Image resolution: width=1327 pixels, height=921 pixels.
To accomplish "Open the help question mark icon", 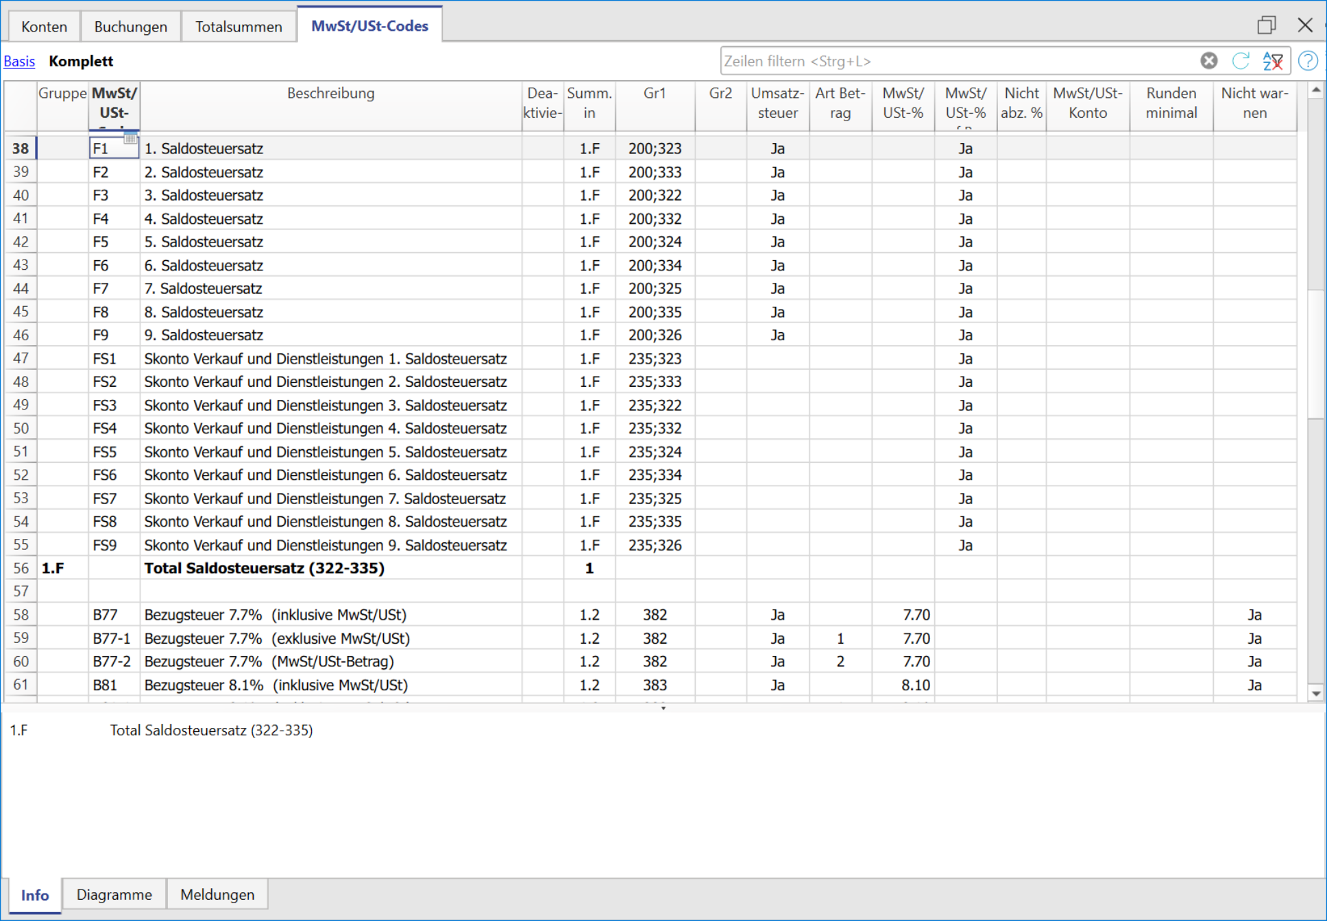I will coord(1308,61).
